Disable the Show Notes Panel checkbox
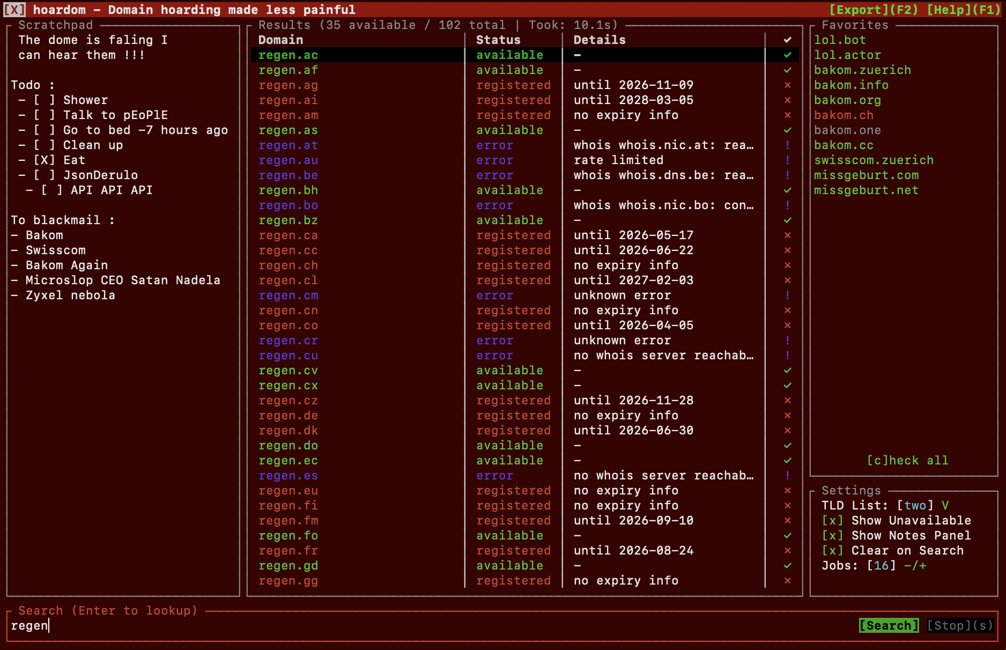 click(x=832, y=536)
